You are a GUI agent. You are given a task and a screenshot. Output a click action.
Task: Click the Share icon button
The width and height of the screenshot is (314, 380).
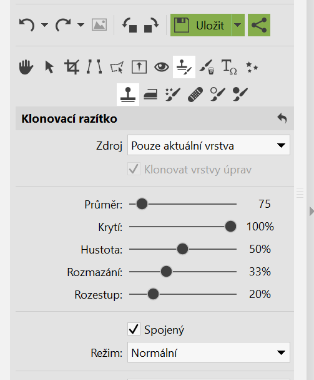point(259,25)
